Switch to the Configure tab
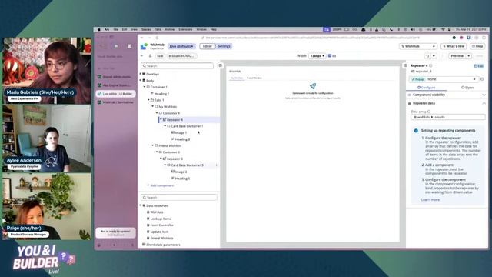 [x=427, y=88]
